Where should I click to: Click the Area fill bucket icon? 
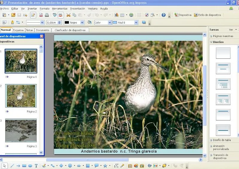click(x=89, y=22)
